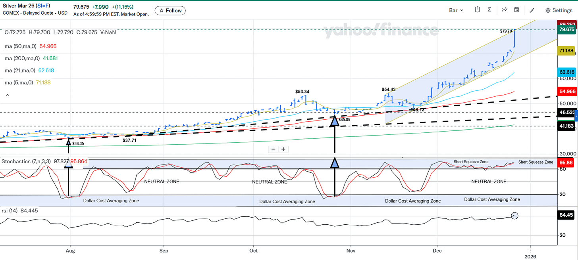This screenshot has width=578, height=260.
Task: Zoom out with the minus button
Action: (x=273, y=149)
